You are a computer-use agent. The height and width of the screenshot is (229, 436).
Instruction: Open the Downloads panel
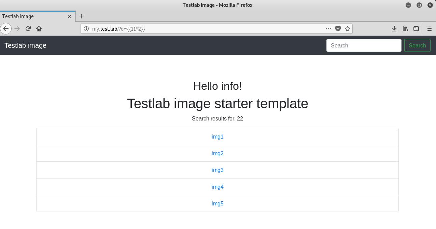(x=394, y=29)
